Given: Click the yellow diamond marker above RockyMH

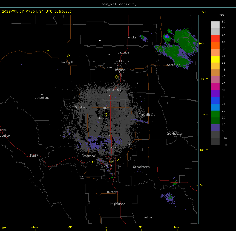Looking at the screenshot, I should [x=68, y=56].
